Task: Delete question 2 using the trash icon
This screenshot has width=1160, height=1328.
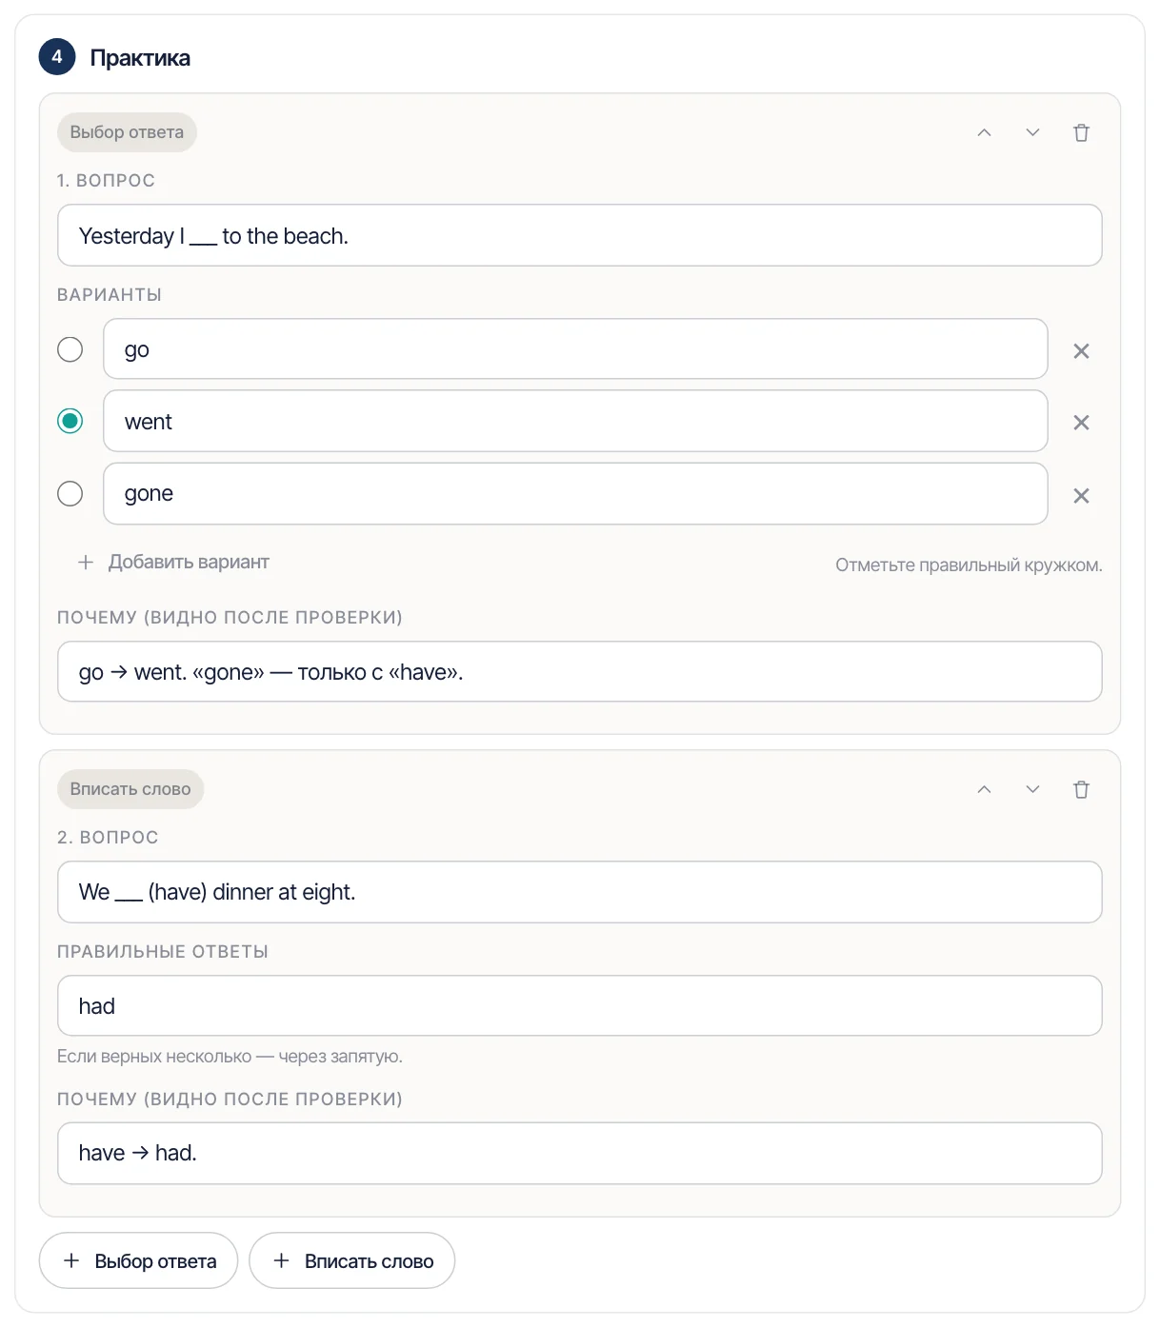Action: point(1081,789)
